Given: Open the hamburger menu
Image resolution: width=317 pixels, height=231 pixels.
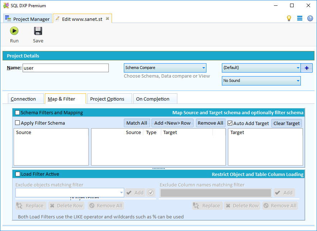Looking at the screenshot, I should (300, 18).
